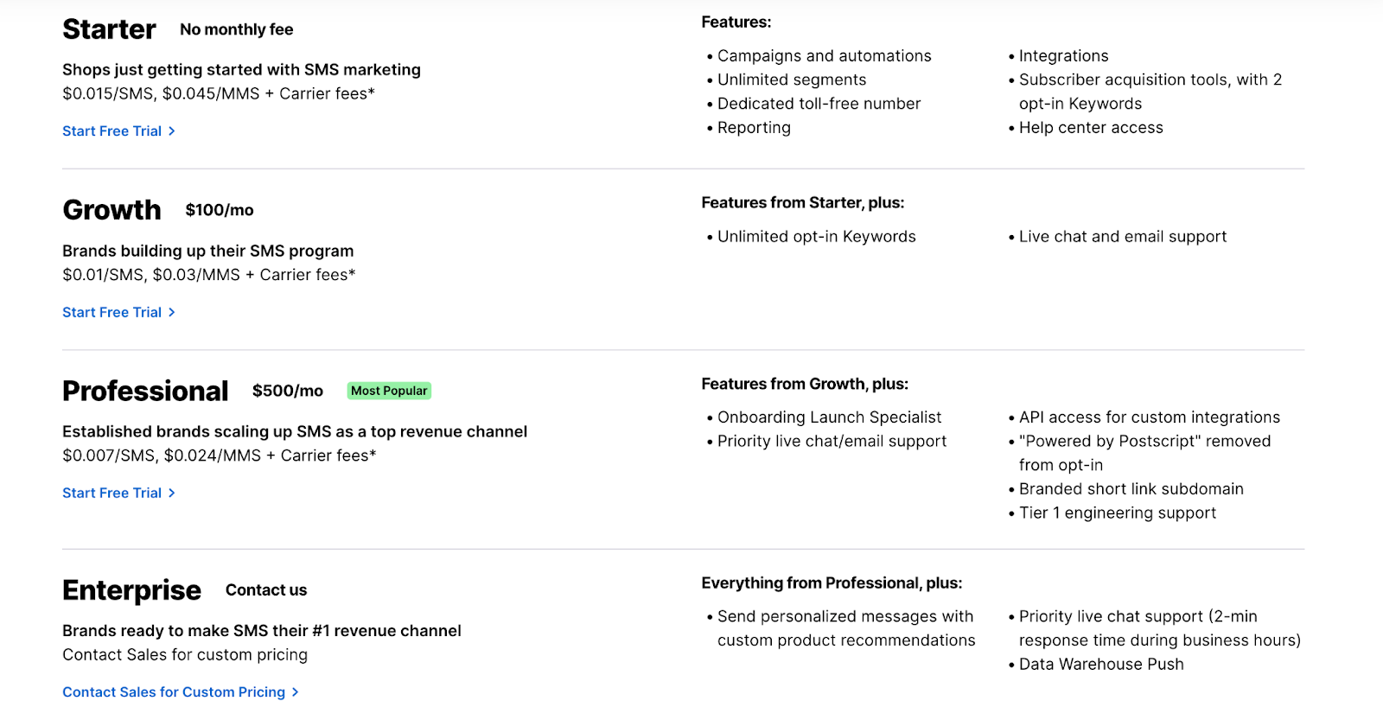Image resolution: width=1383 pixels, height=707 pixels.
Task: Click the green Most Popular badge
Action: [x=389, y=391]
